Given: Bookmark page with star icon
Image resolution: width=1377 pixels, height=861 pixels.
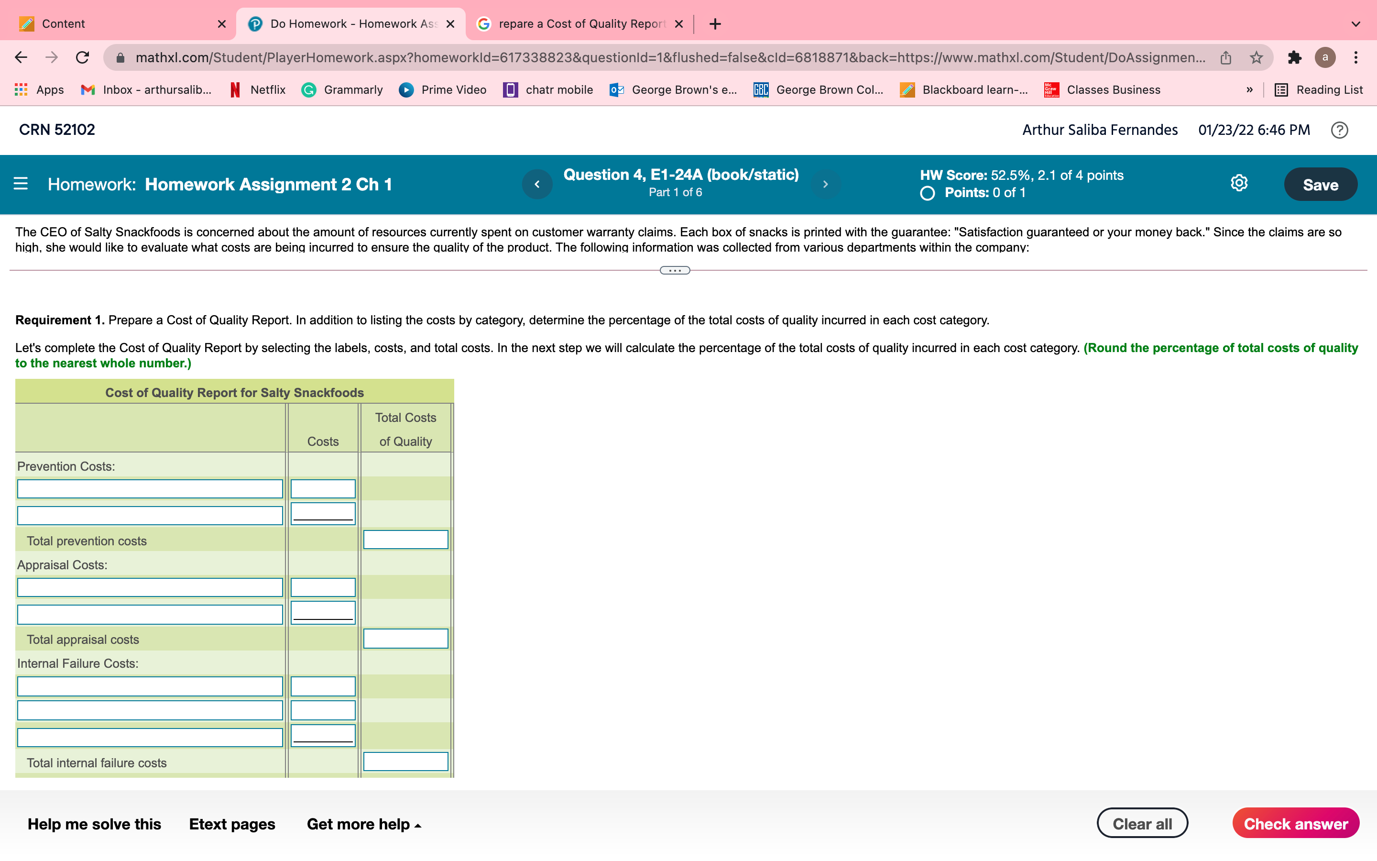Looking at the screenshot, I should [1256, 57].
